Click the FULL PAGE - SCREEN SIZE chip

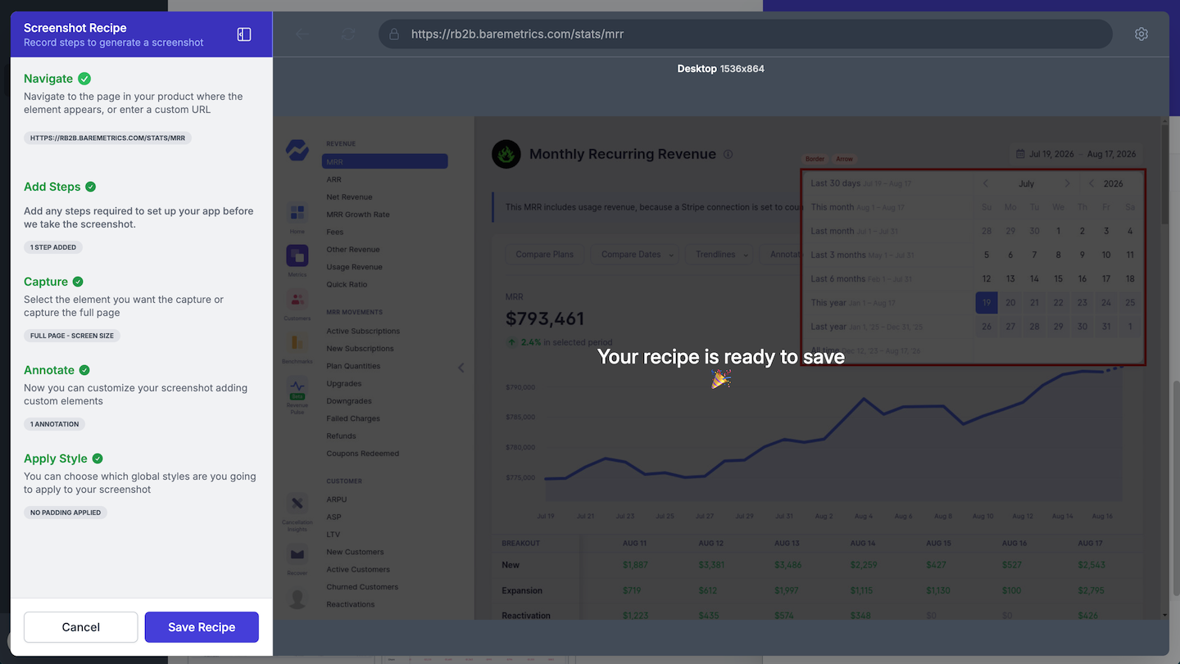click(72, 336)
